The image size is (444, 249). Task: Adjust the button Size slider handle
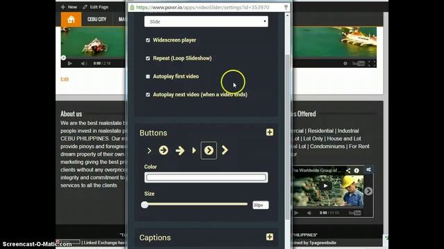(145, 205)
